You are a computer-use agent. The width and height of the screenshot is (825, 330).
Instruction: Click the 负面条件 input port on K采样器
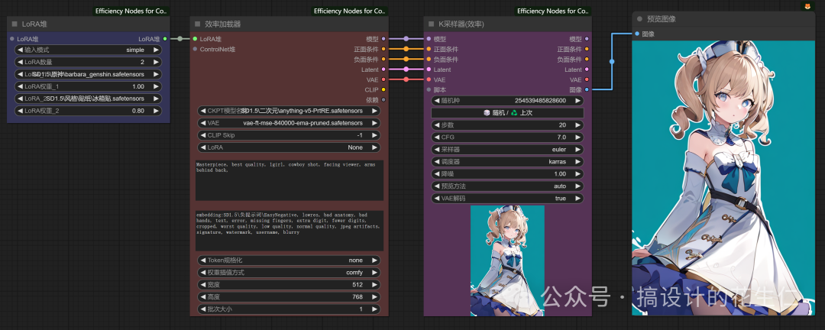[429, 59]
